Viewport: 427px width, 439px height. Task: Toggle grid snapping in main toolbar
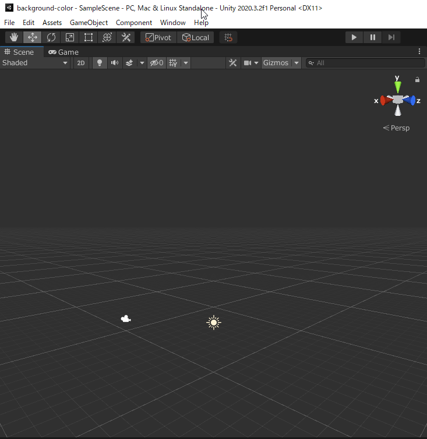pyautogui.click(x=228, y=37)
